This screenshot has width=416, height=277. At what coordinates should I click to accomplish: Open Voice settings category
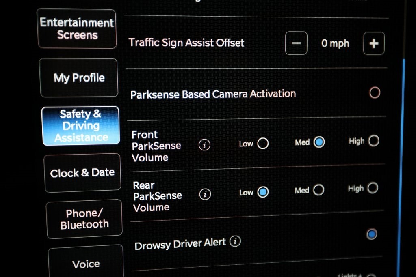86,262
